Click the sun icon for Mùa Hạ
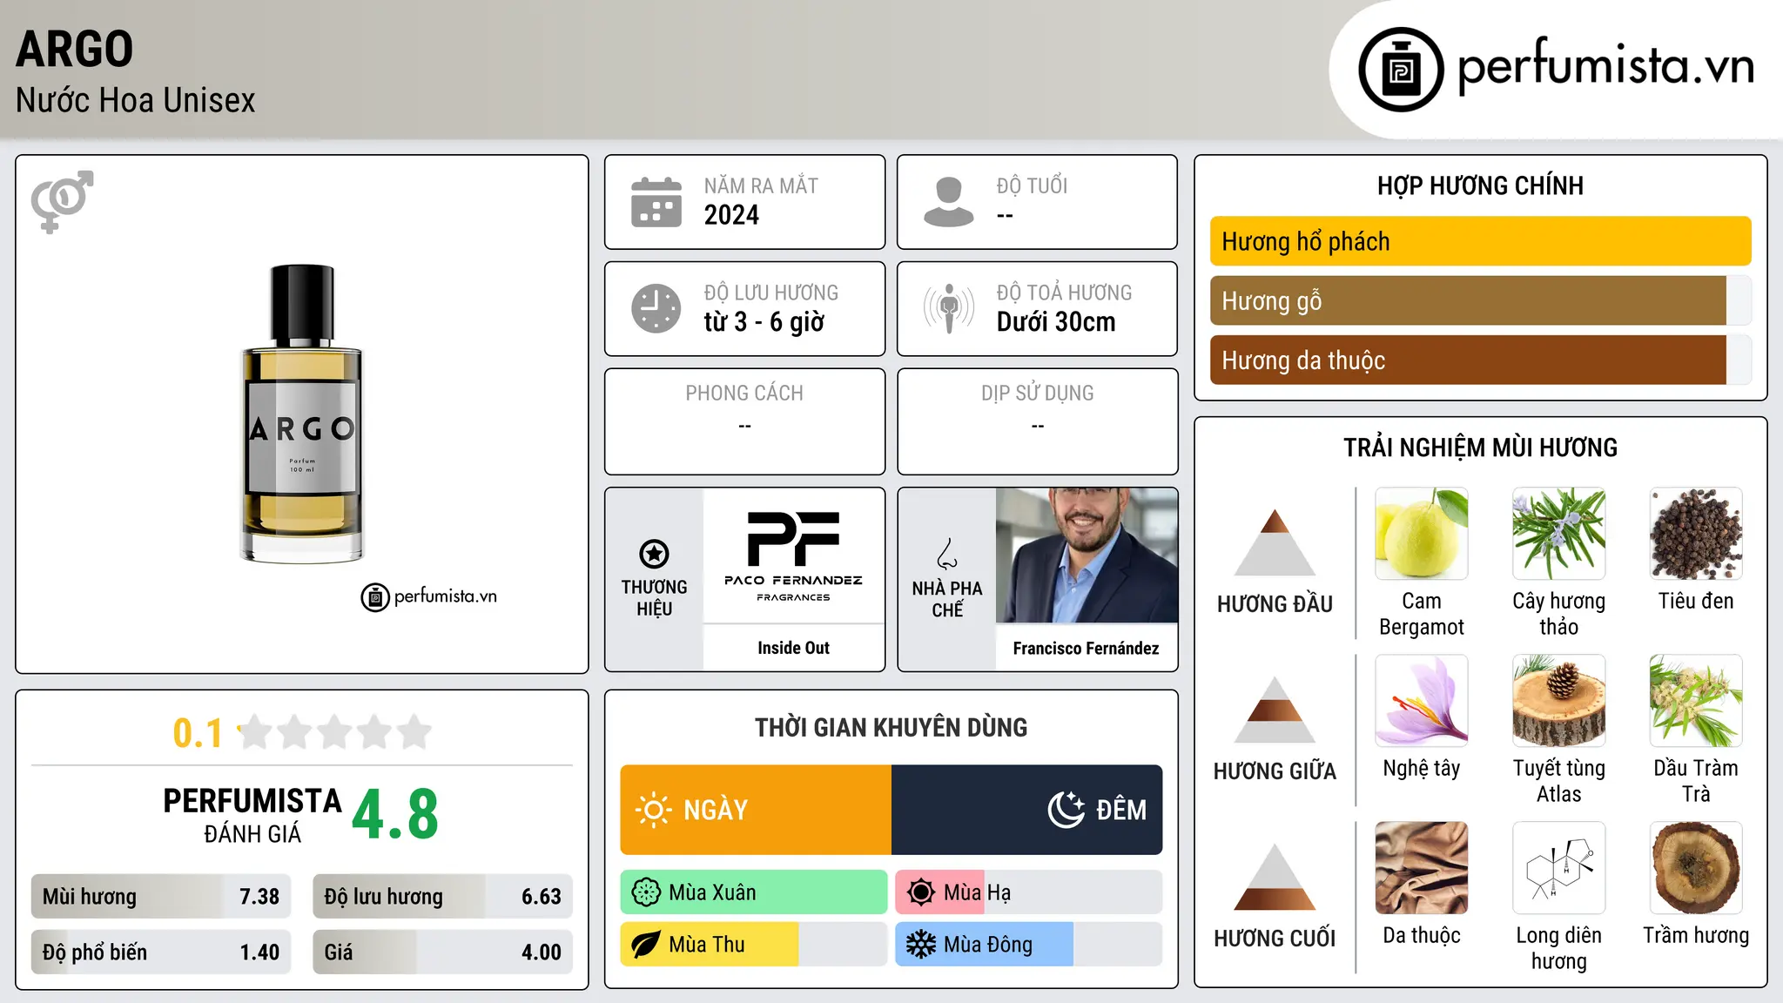The image size is (1783, 1003). pyautogui.click(x=921, y=892)
